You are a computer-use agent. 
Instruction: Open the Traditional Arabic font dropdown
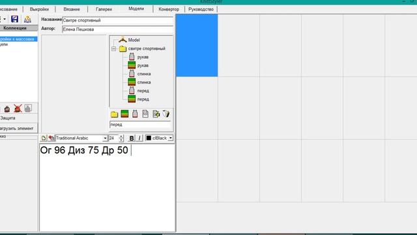105,138
